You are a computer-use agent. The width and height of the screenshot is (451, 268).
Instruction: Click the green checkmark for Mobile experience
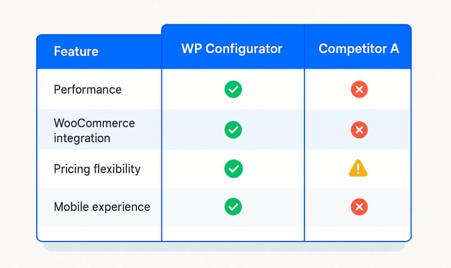[x=233, y=207]
